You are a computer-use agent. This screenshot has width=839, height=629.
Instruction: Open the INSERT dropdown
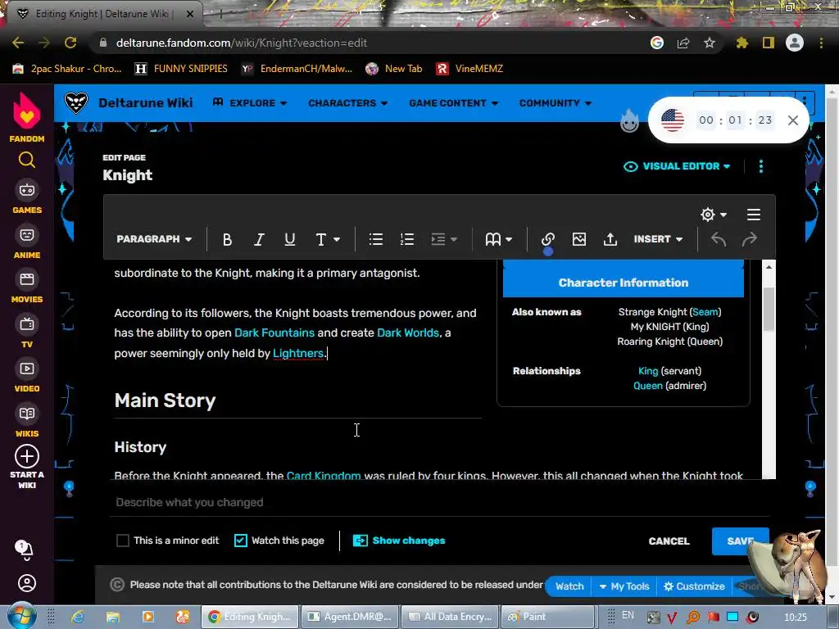pyautogui.click(x=658, y=240)
